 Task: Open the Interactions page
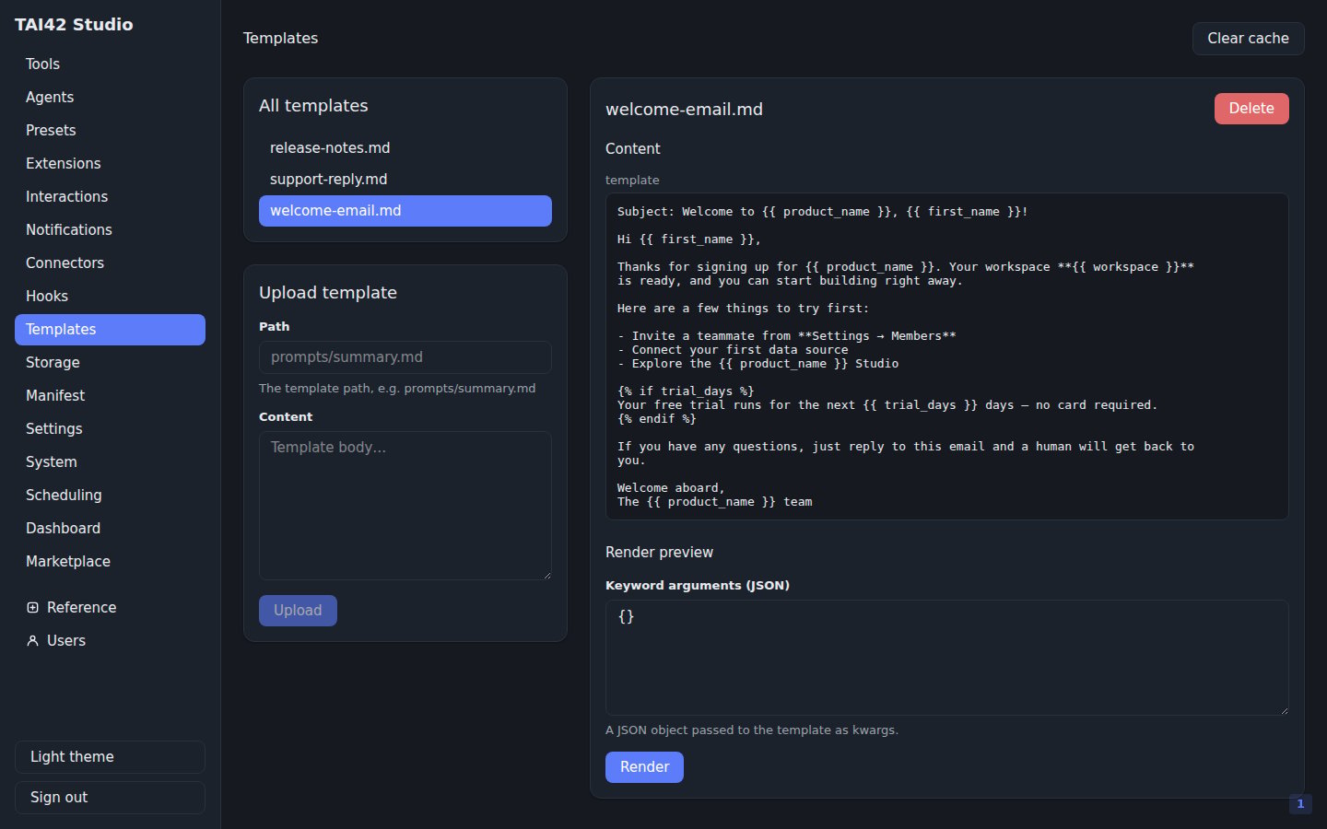pos(110,197)
